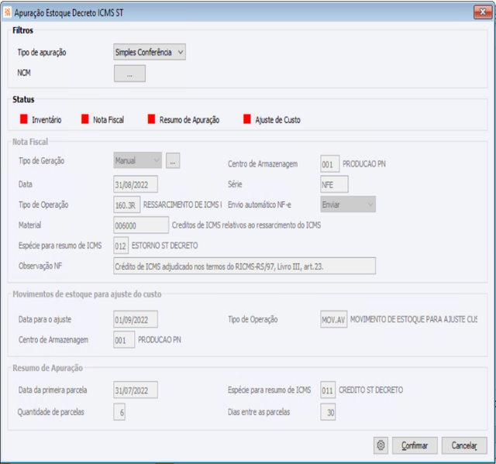Click the Nota Fiscal Centro de Armazenagem 001 field
The width and height of the screenshot is (496, 464).
(330, 163)
